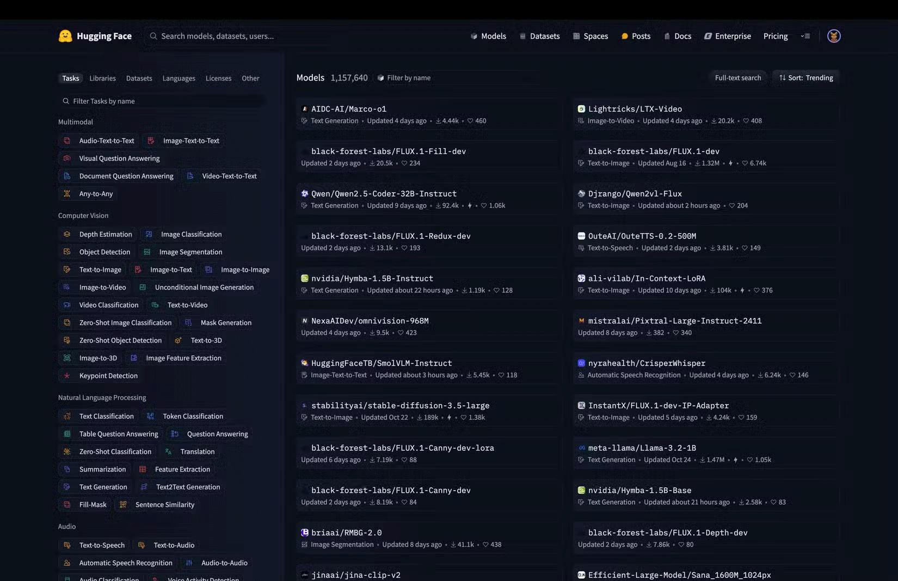Switch to the Libraries tab
Screen dimensions: 898x581
[x=102, y=78]
